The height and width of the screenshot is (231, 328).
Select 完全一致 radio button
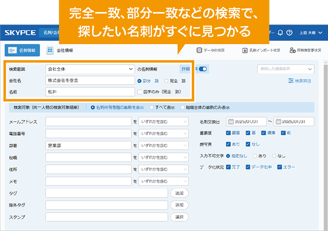166,81
